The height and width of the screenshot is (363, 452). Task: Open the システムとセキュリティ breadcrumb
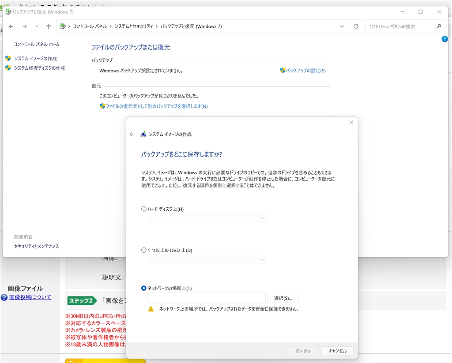coord(134,26)
